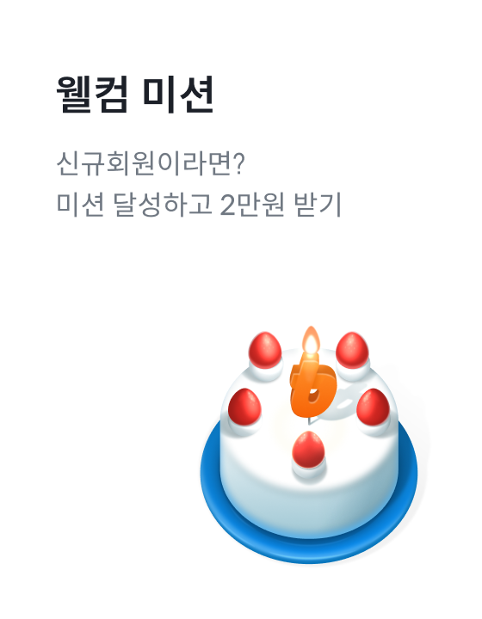Viewport: 482px width, 619px height.
Task: Tap the strawberry on the cake's left edge
Action: pos(244,407)
